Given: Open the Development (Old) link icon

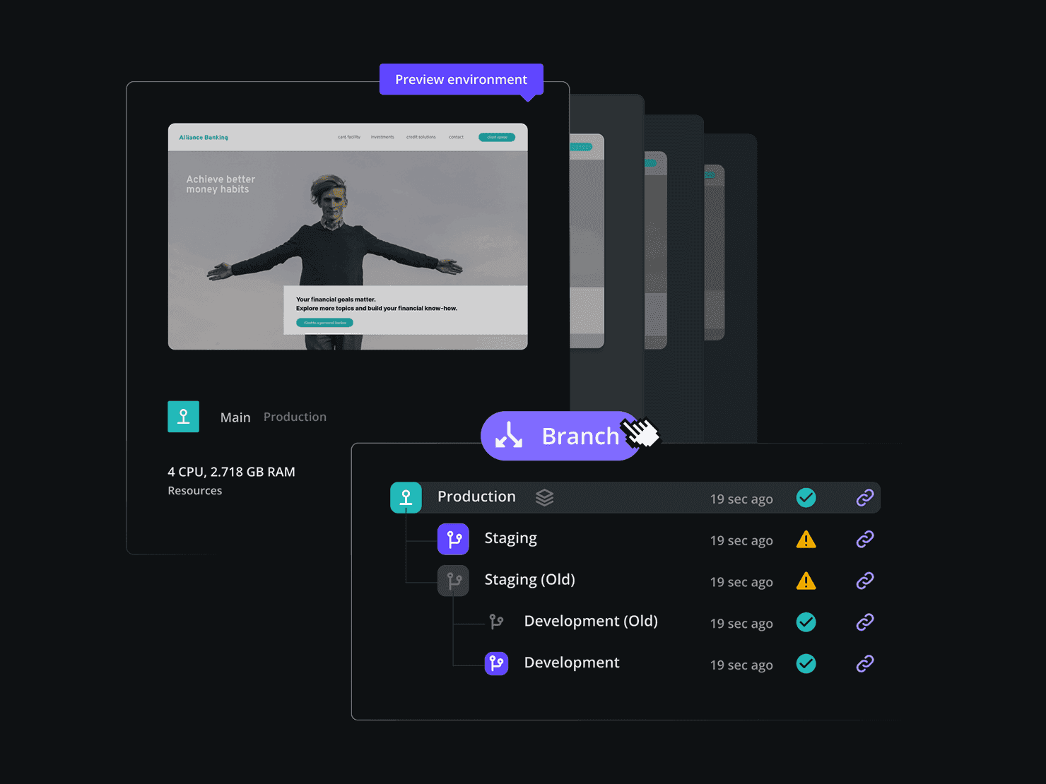Looking at the screenshot, I should pyautogui.click(x=865, y=622).
